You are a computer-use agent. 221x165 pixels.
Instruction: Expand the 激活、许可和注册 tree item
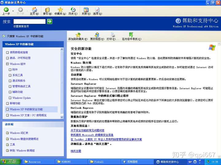pos(7,58)
